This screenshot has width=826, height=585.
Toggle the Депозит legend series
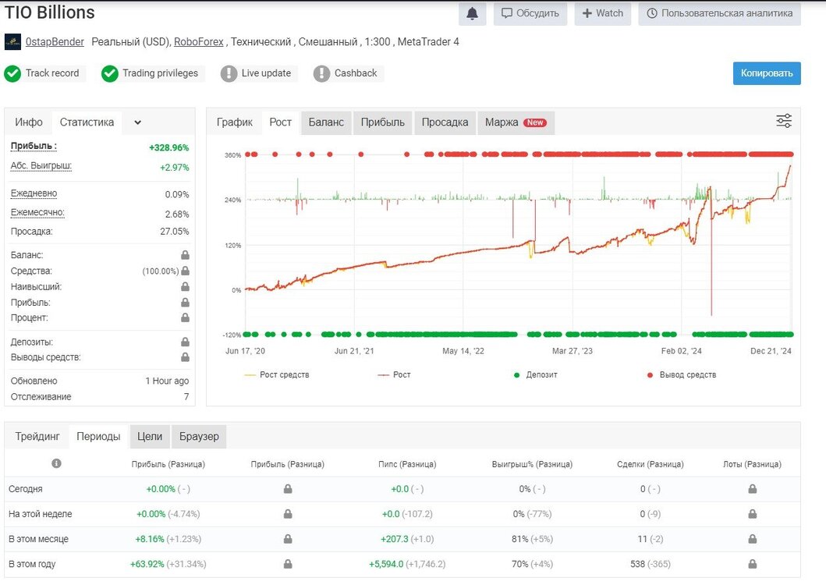click(535, 374)
